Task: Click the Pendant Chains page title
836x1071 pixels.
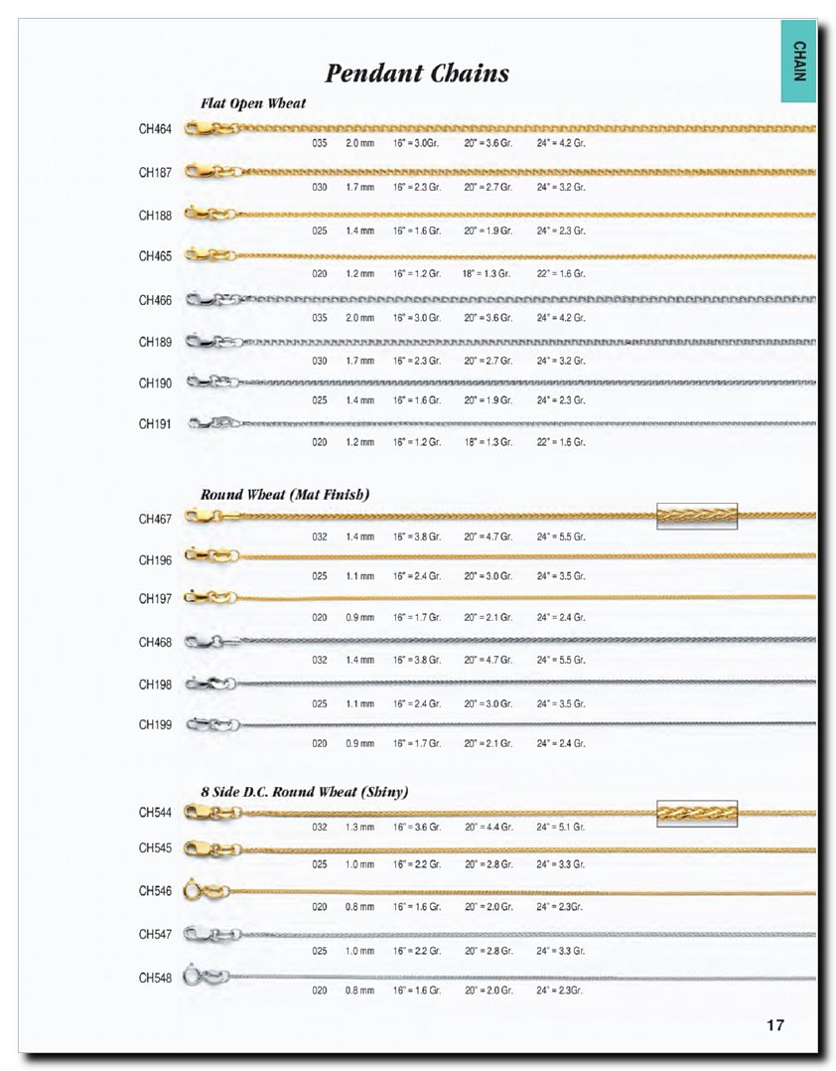Action: tap(417, 73)
